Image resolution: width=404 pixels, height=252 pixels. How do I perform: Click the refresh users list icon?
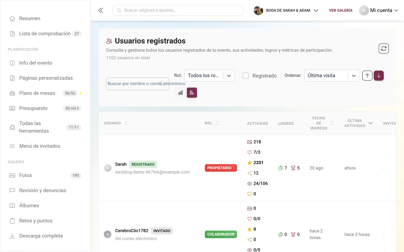[384, 48]
